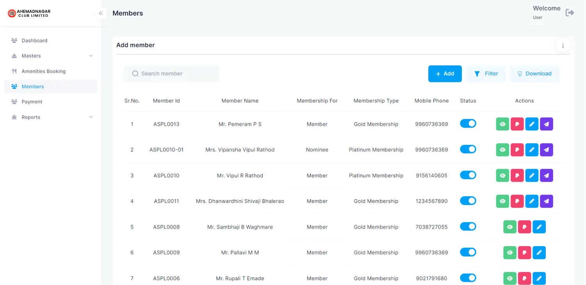This screenshot has height=285, width=586.
Task: Click phone number 1234567890
Action: 432,201
